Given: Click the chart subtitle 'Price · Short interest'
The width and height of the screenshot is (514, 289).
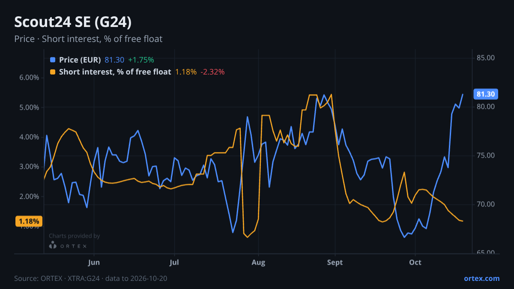Looking at the screenshot, I should point(88,39).
